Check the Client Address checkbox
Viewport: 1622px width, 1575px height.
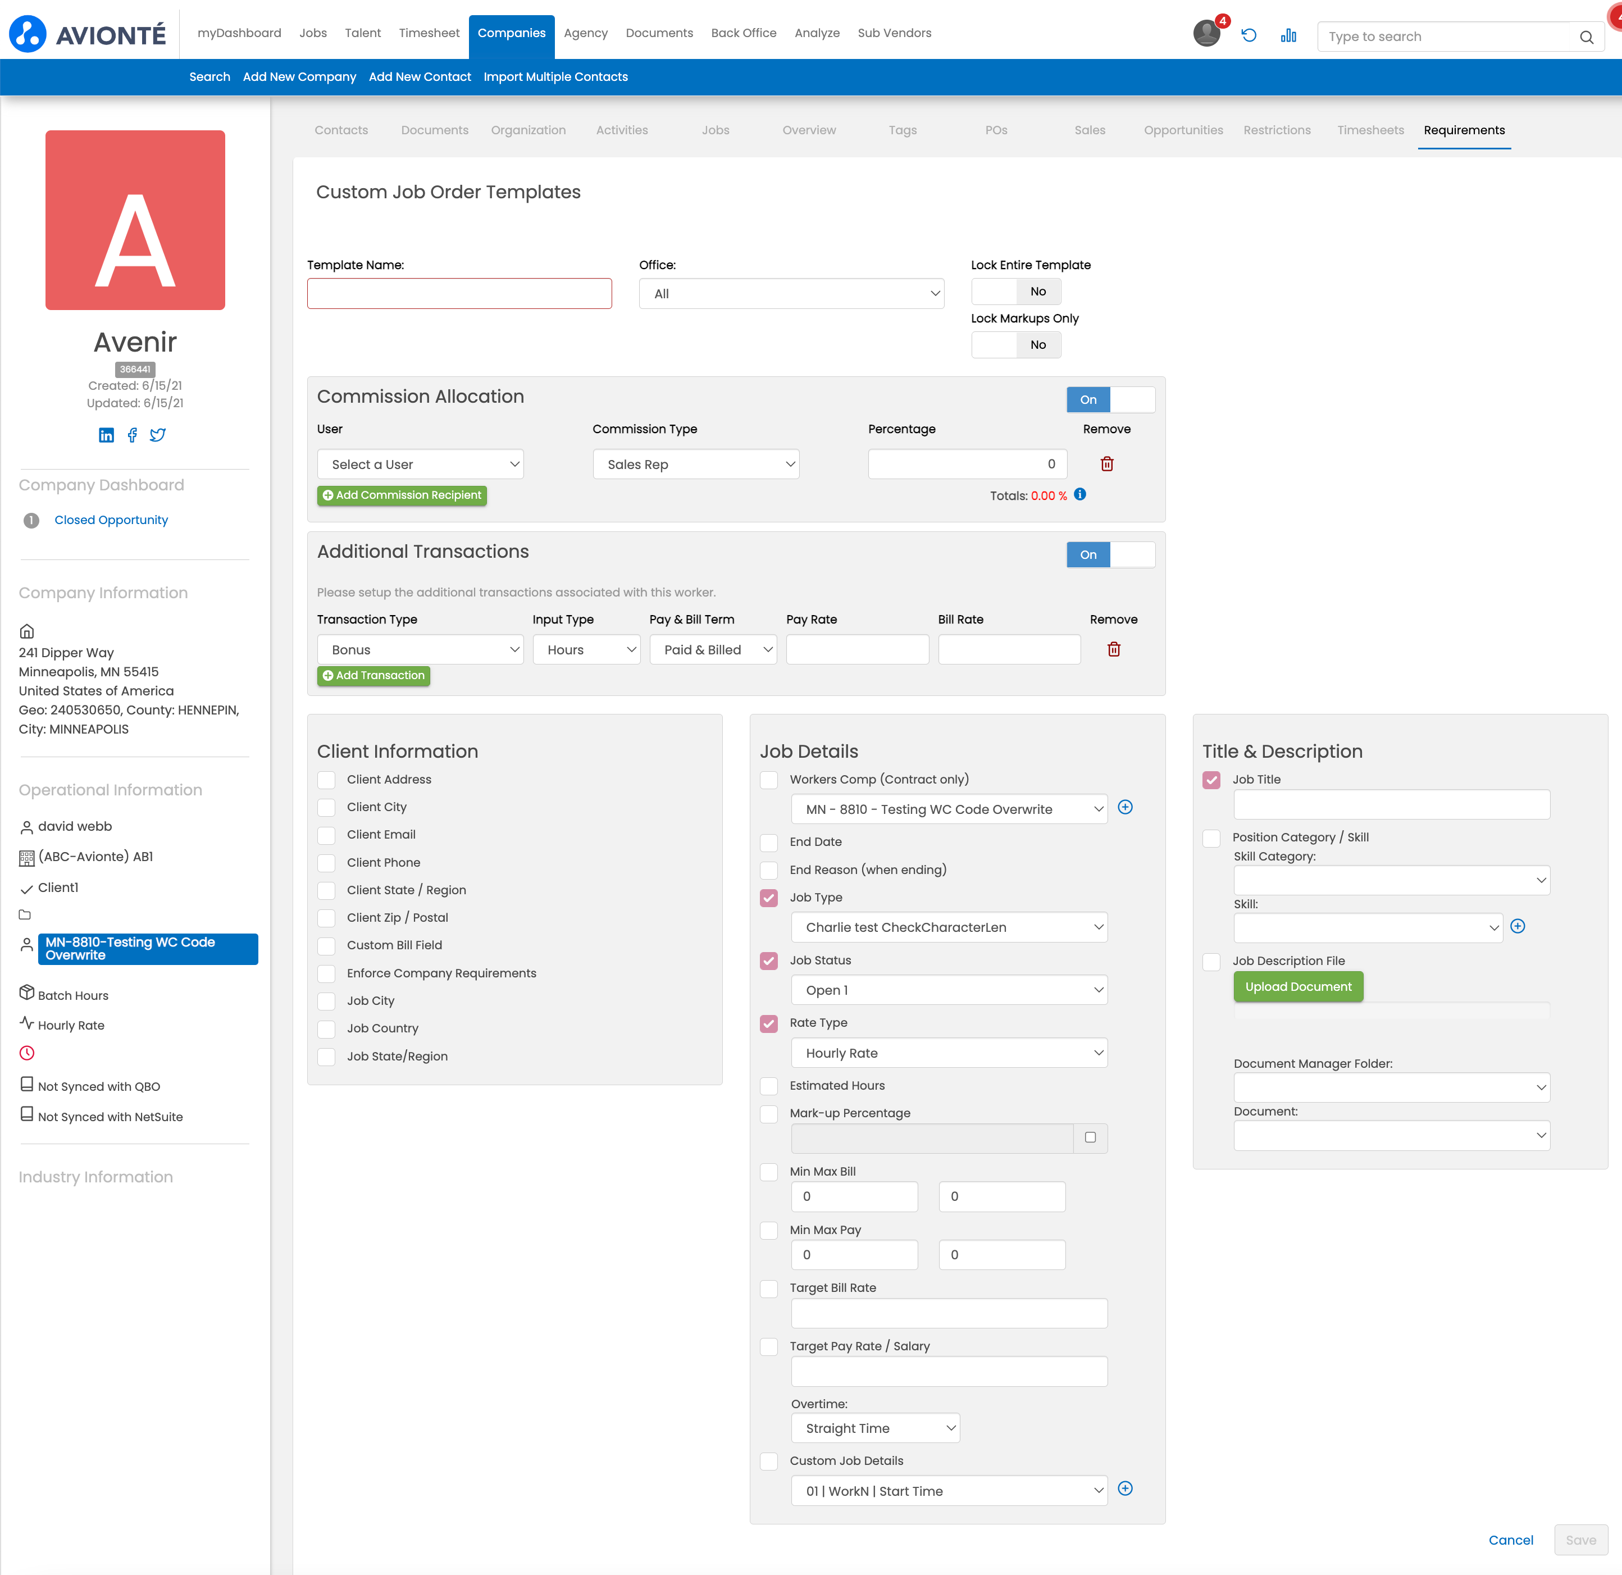click(327, 780)
